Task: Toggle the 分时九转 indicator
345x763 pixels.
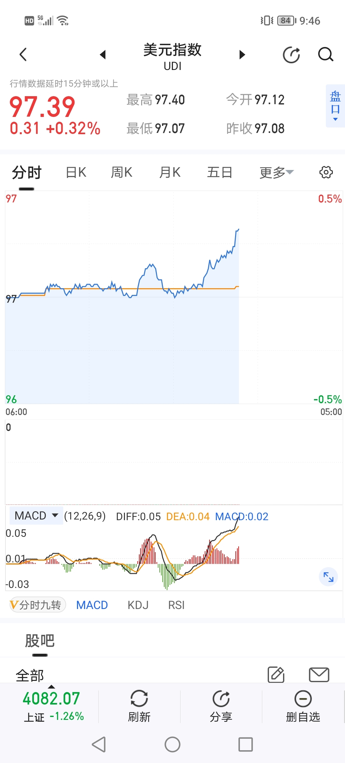Action: pyautogui.click(x=38, y=605)
